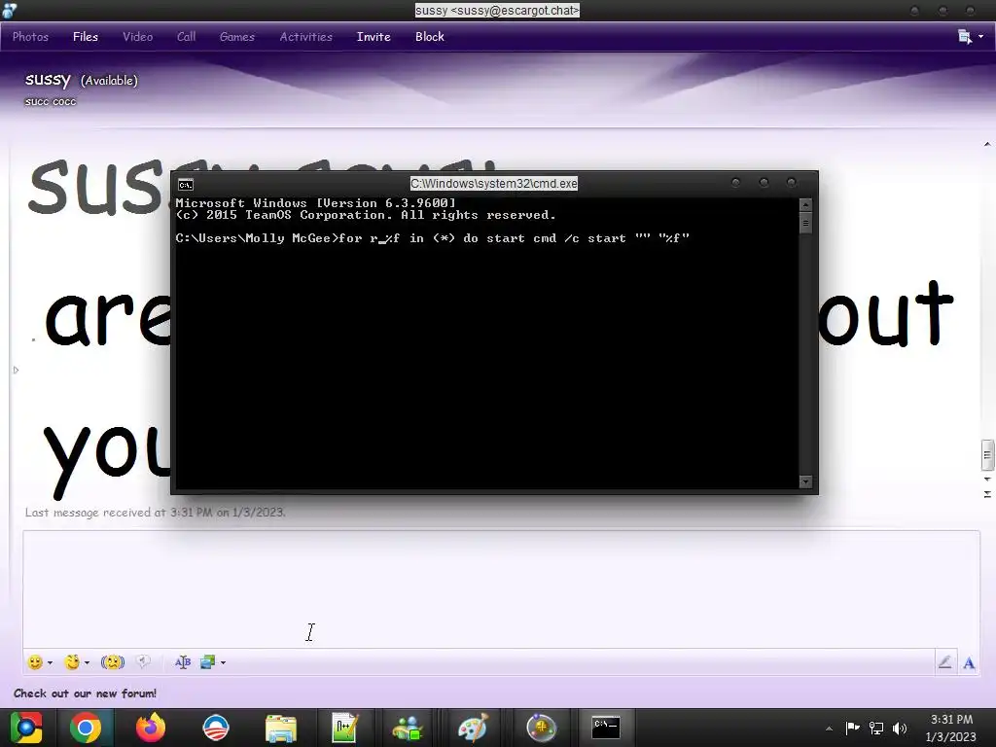Open File Explorer from the taskbar

[x=281, y=729]
